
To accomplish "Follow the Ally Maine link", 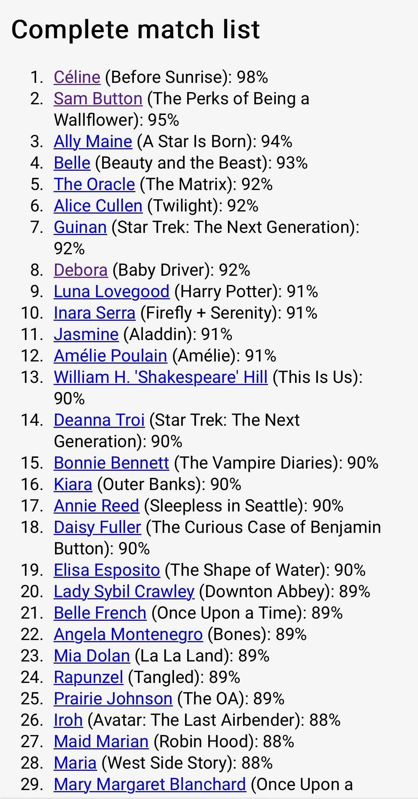I will tap(93, 141).
